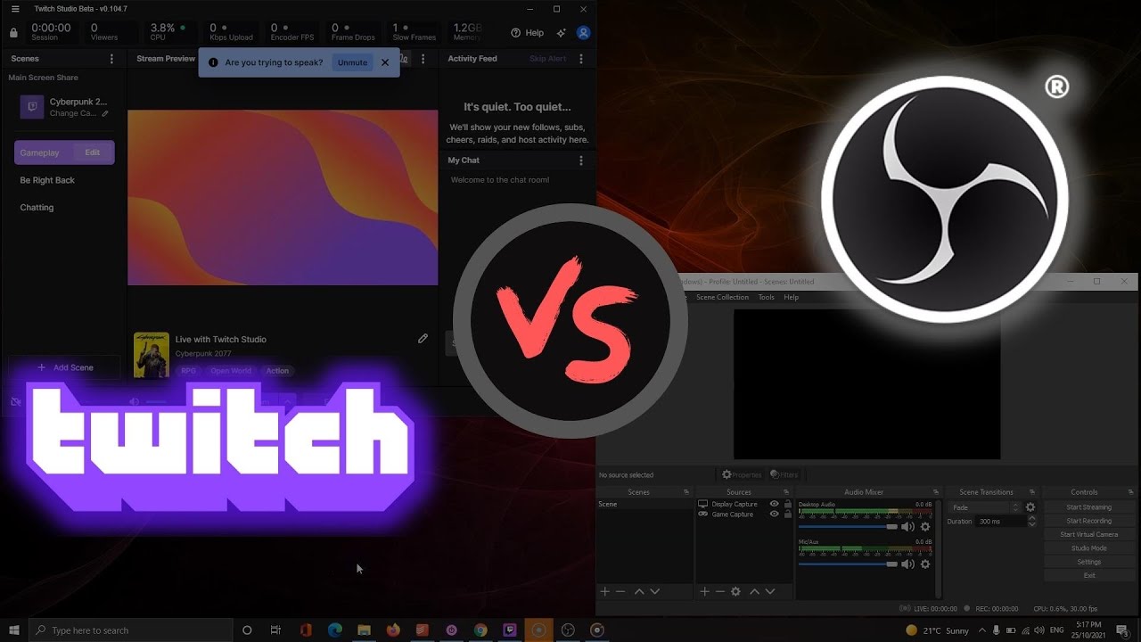Screen dimensions: 1141x642
Task: Click the Change Capture pencil icon
Action: (x=105, y=113)
